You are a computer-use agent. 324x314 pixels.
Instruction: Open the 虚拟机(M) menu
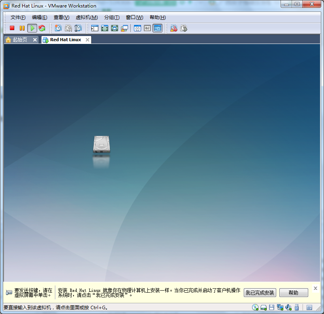pyautogui.click(x=87, y=17)
